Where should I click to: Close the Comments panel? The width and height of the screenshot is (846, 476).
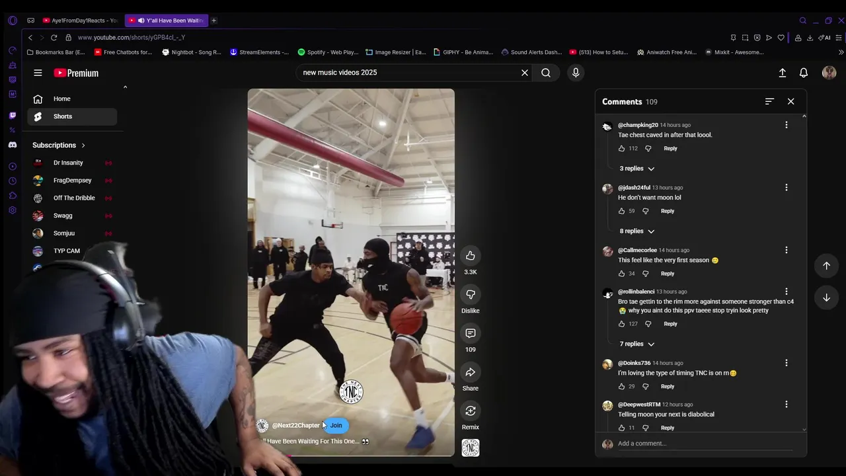point(791,101)
